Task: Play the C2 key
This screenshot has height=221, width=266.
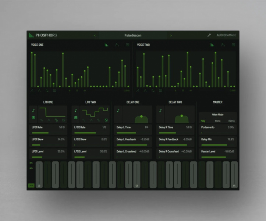Action: pyautogui.click(x=39, y=175)
